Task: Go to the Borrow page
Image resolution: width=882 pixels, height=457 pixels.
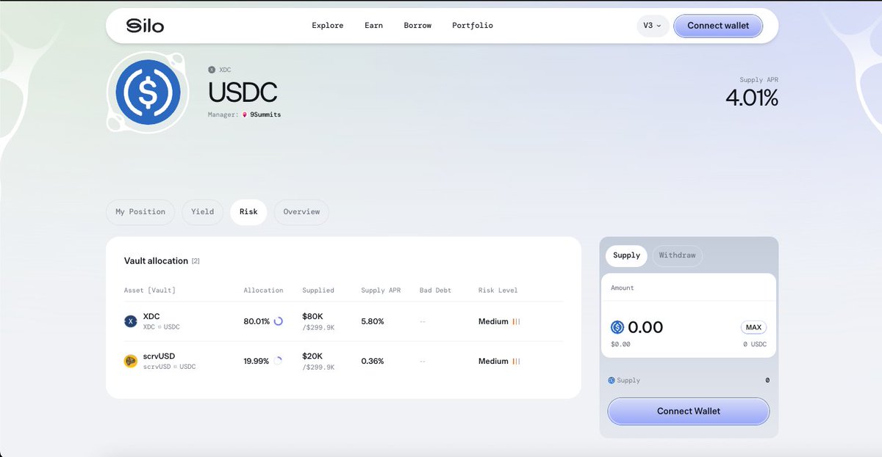Action: click(417, 26)
